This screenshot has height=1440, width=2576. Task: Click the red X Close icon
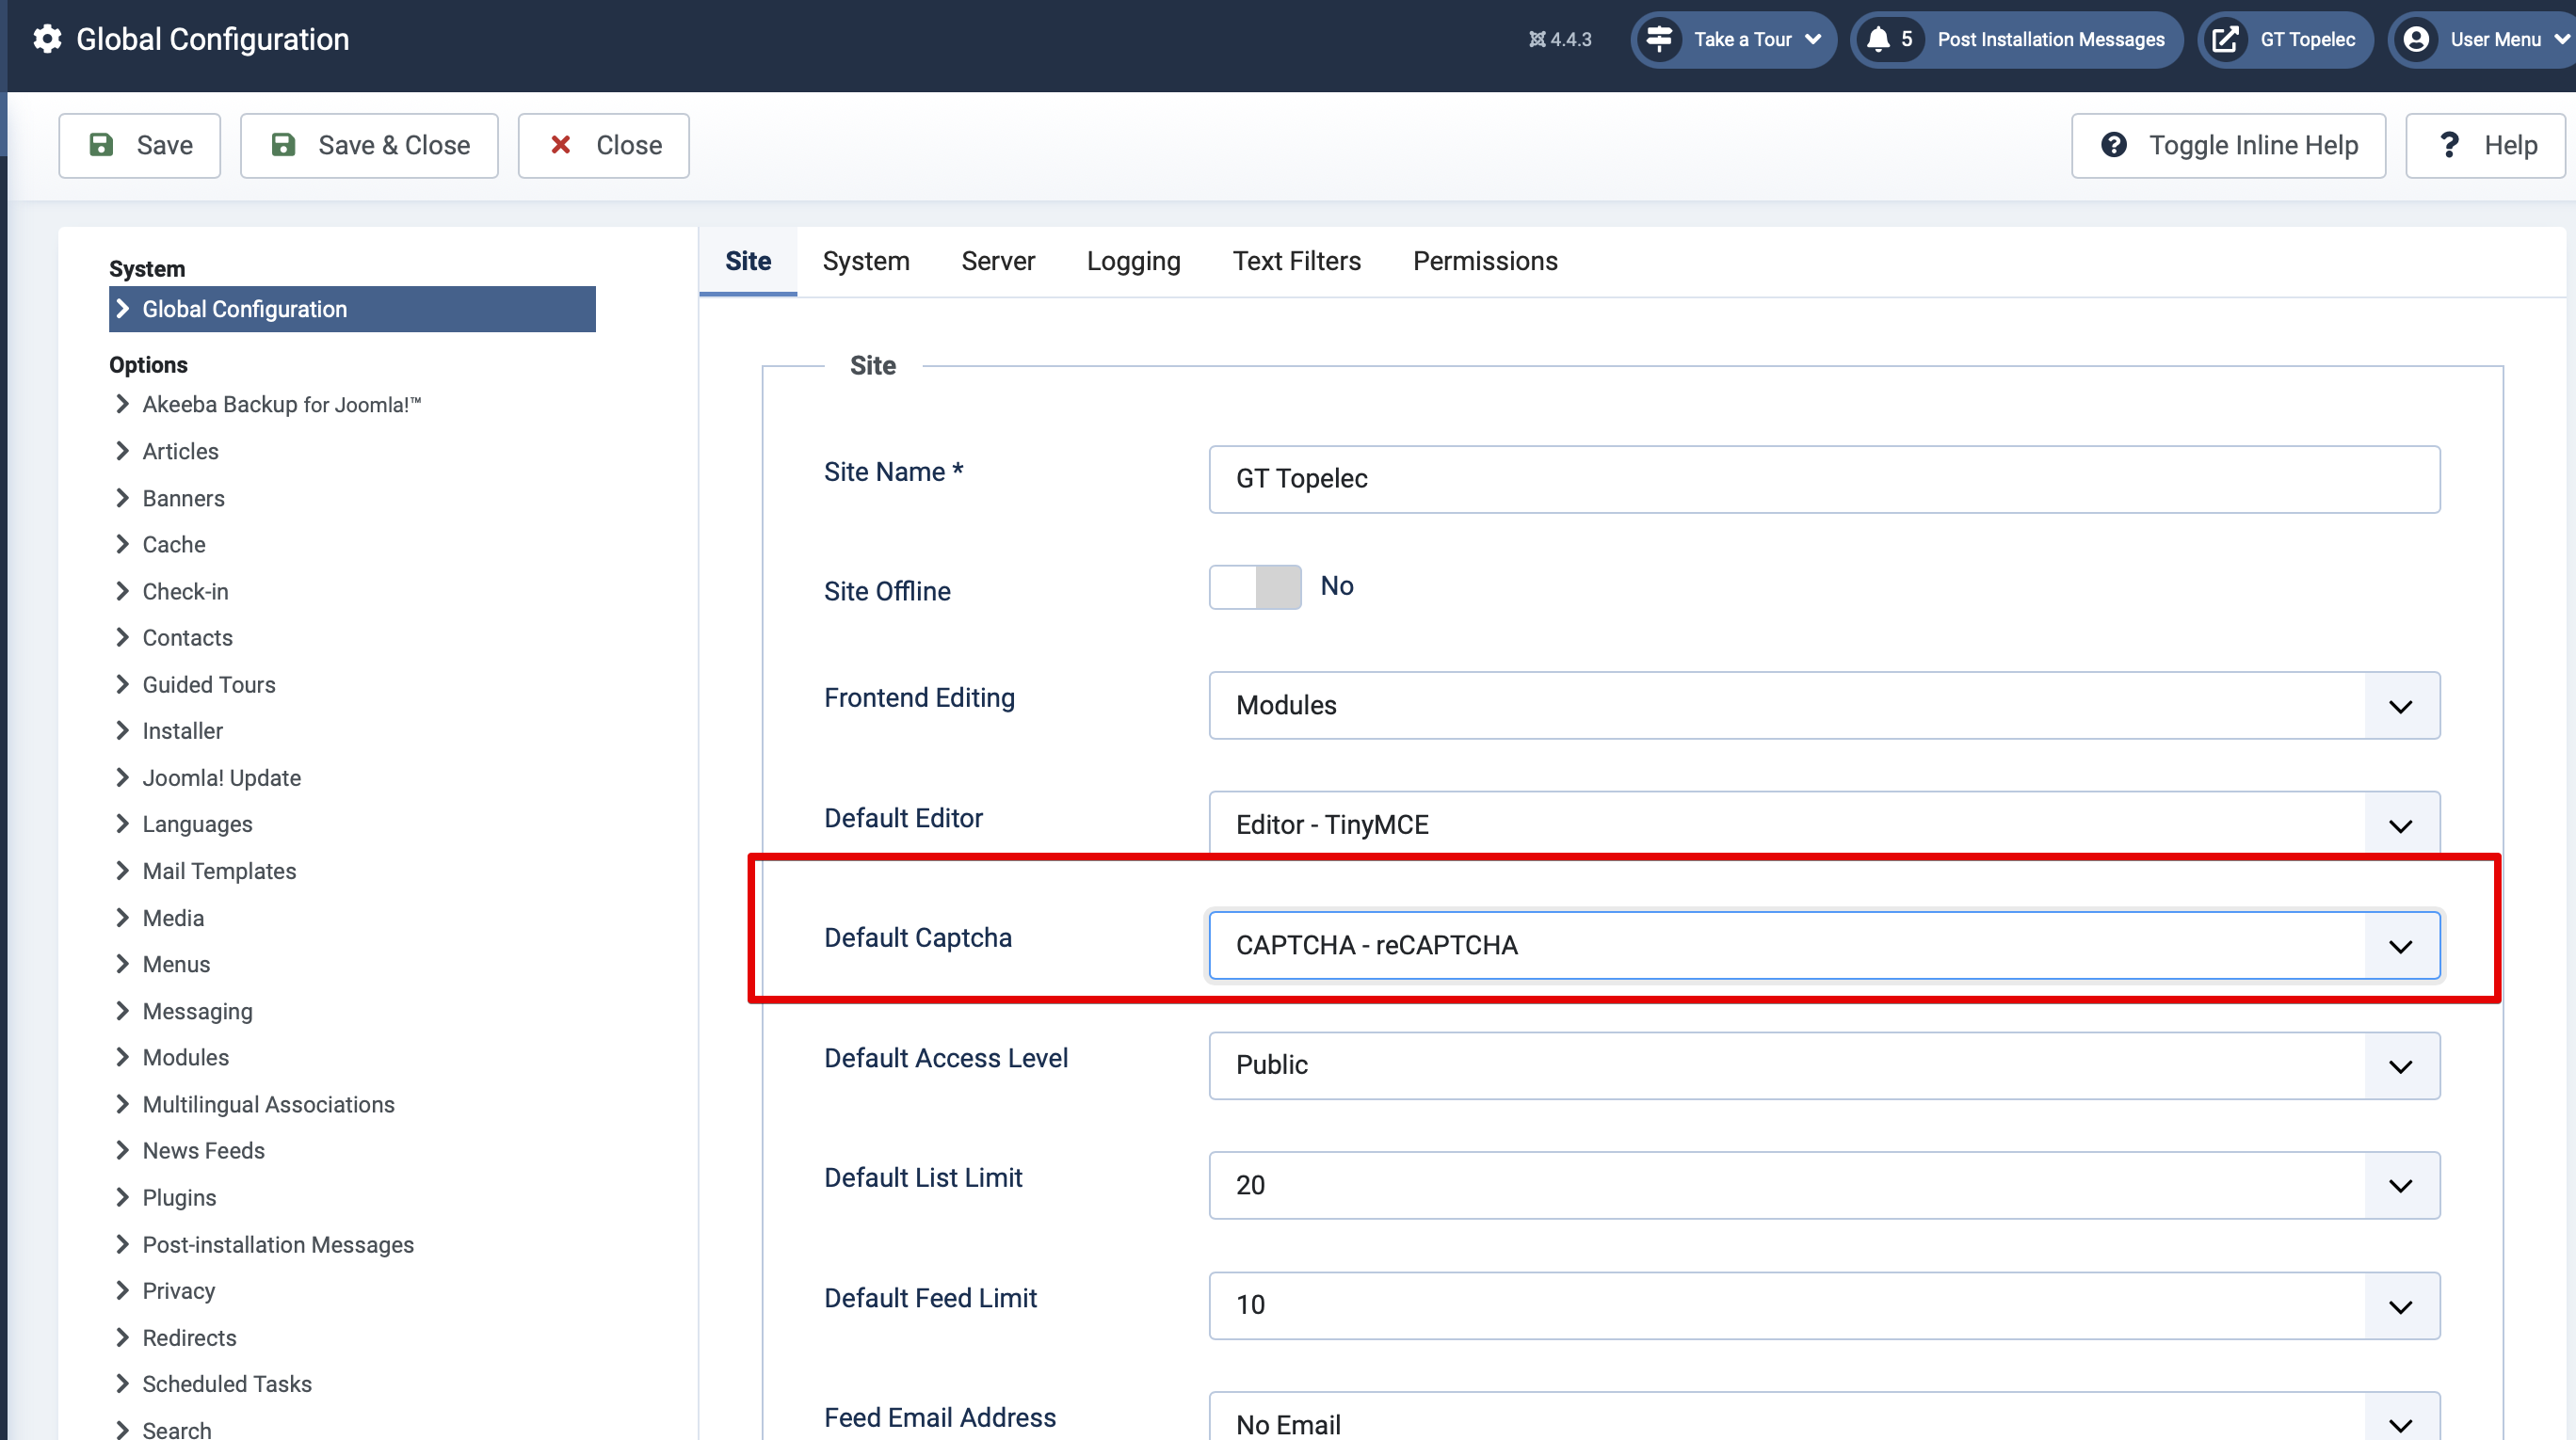(x=561, y=145)
